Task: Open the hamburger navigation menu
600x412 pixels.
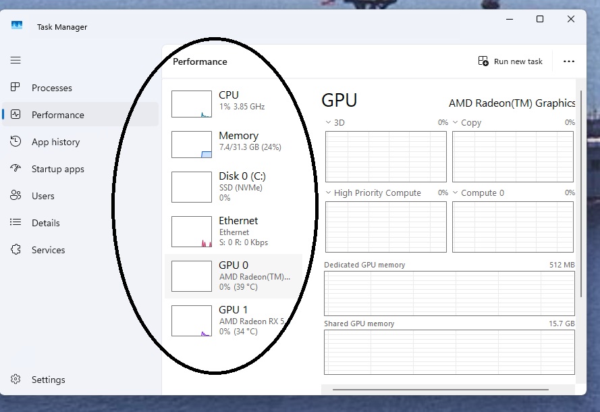Action: pos(16,60)
